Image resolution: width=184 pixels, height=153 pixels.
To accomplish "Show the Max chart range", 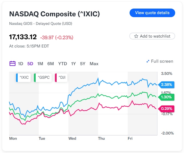I will pos(94,64).
